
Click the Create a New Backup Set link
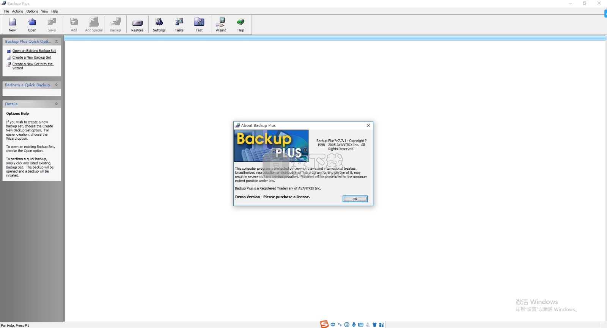tap(32, 58)
